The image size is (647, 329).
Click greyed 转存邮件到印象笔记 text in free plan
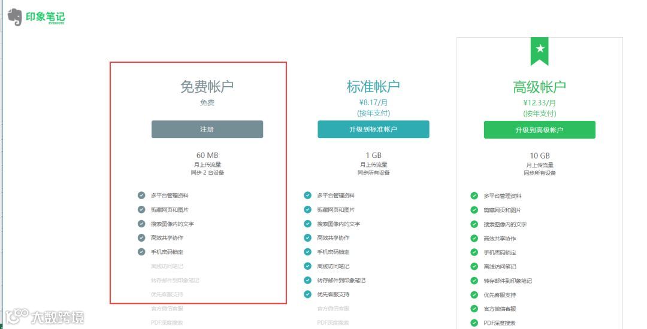(175, 281)
